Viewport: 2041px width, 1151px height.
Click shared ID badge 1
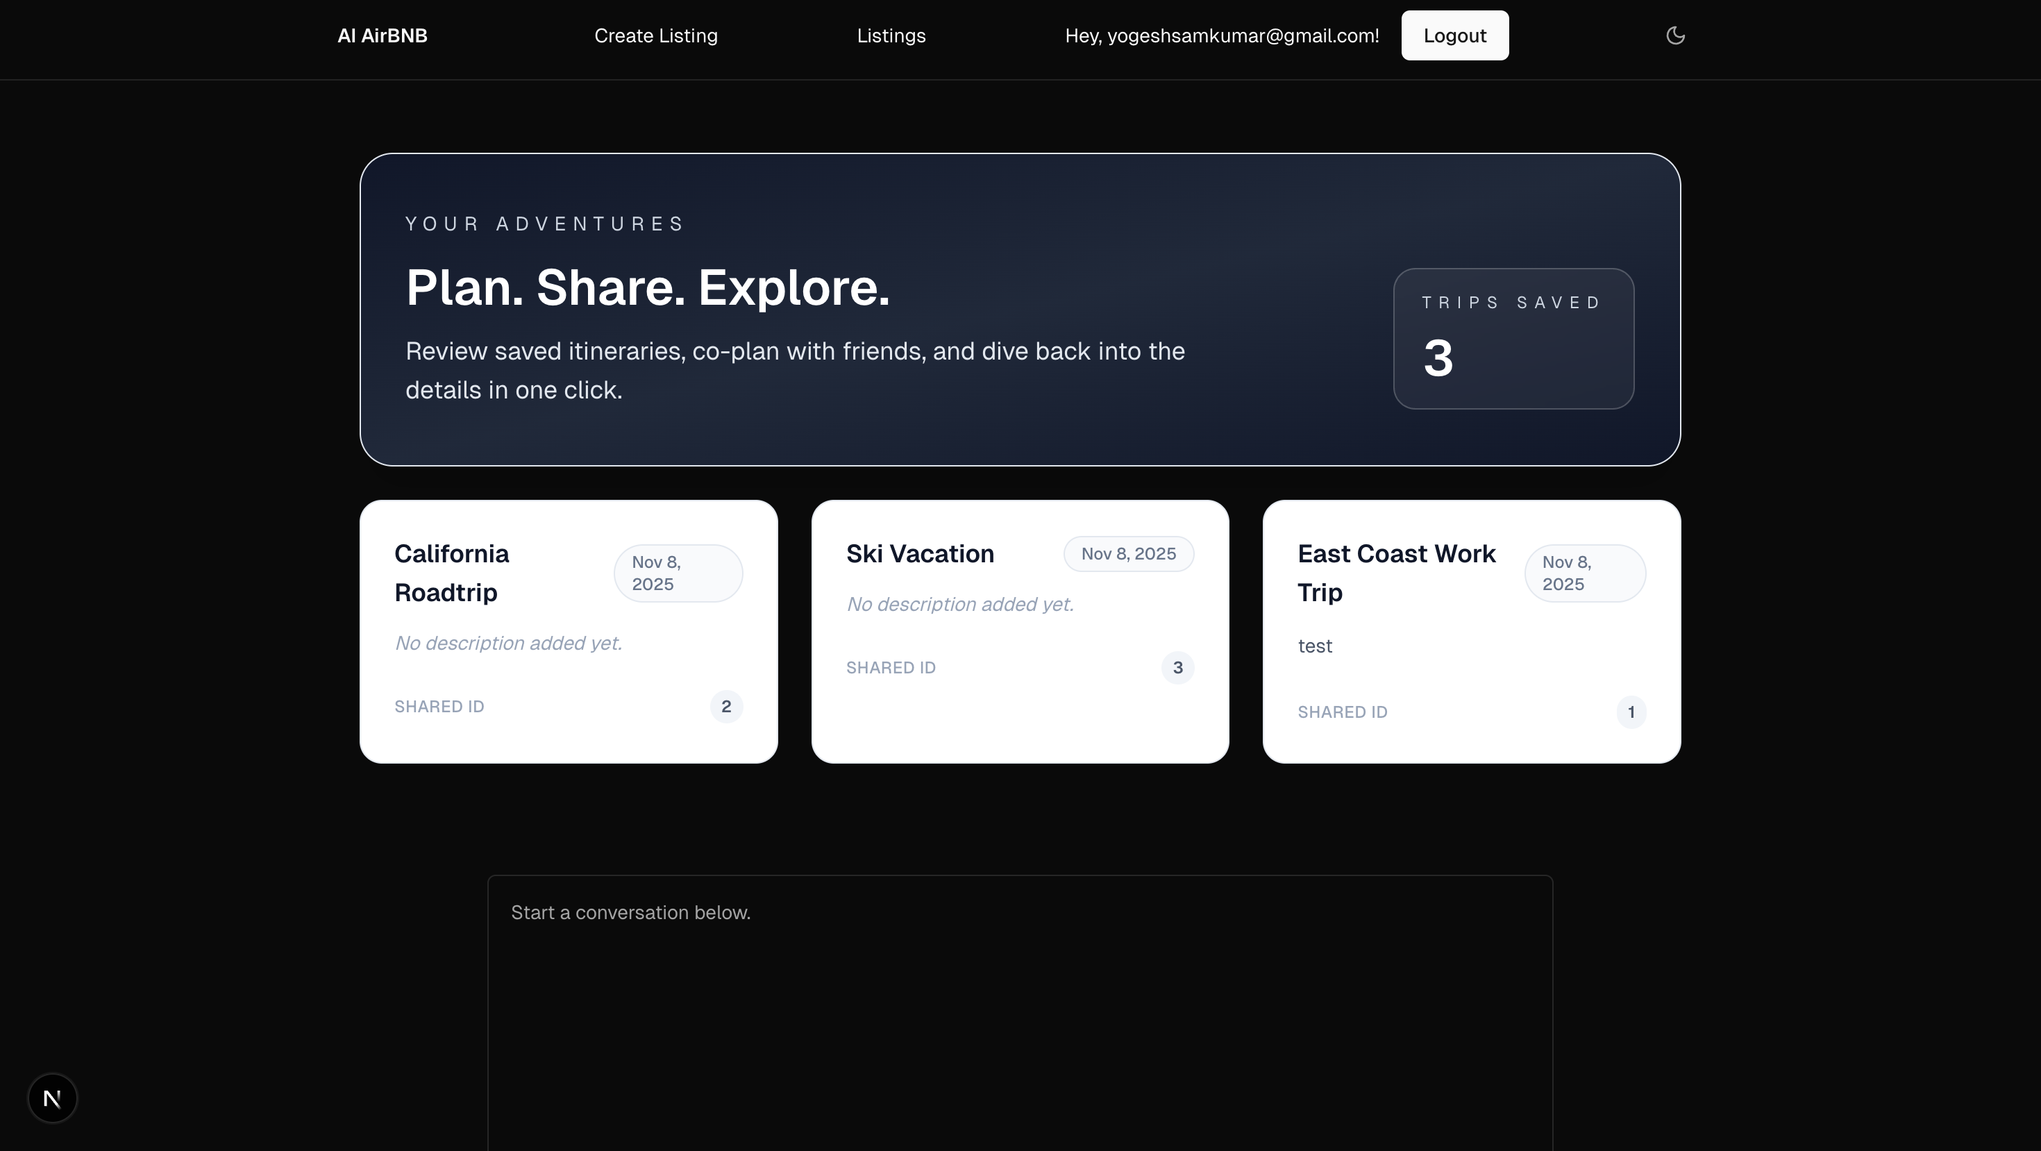[1631, 712]
